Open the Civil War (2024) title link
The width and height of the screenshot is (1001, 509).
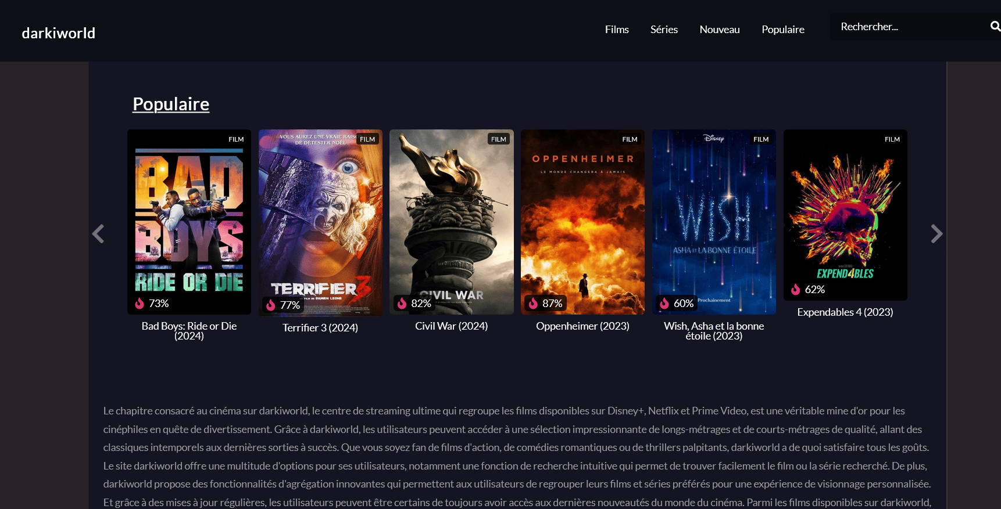coord(451,326)
